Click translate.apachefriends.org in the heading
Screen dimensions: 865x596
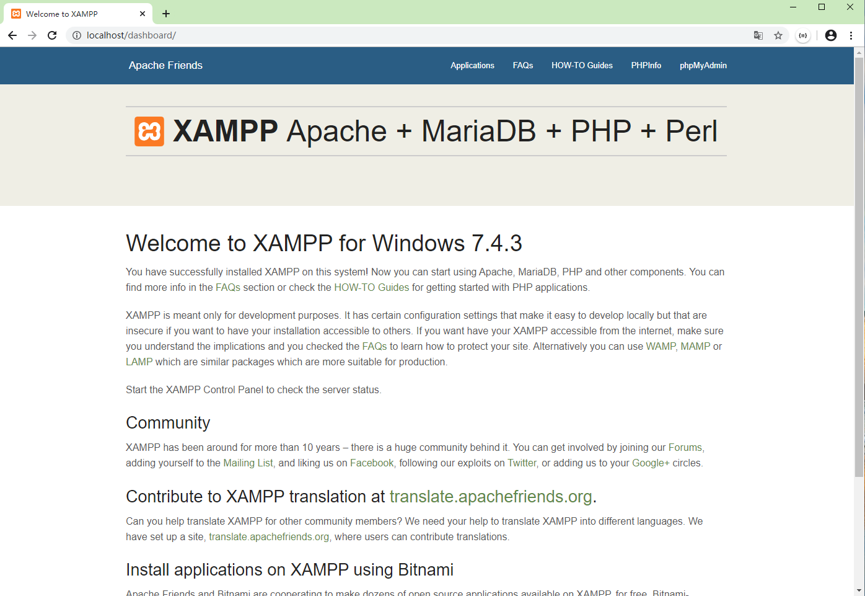491,497
